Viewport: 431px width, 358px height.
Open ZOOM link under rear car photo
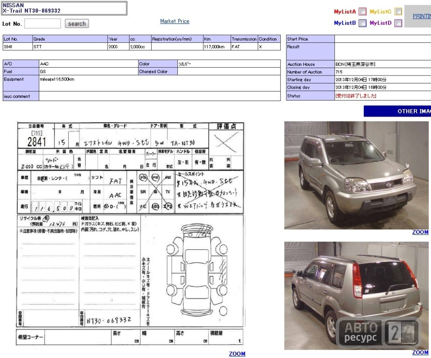420,352
